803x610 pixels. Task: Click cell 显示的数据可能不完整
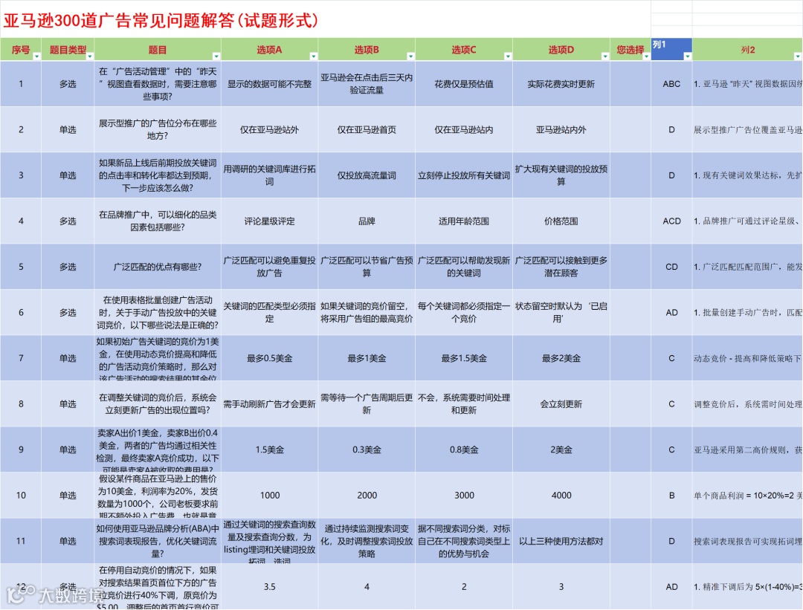click(x=269, y=84)
